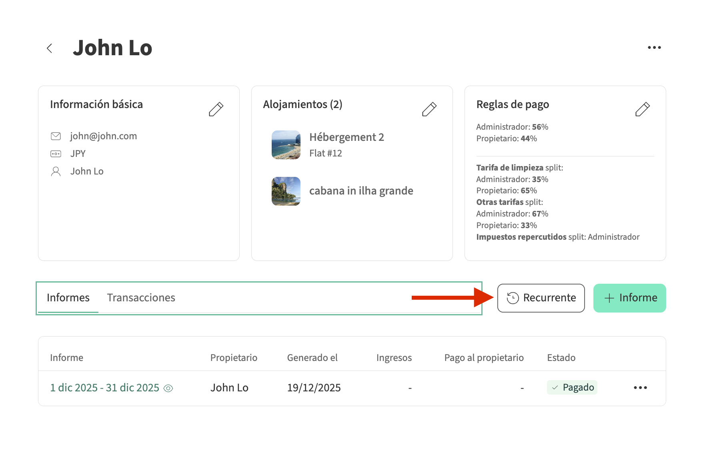This screenshot has height=457, width=713.
Task: Click the Hébergement 2 listing name
Action: 346,137
